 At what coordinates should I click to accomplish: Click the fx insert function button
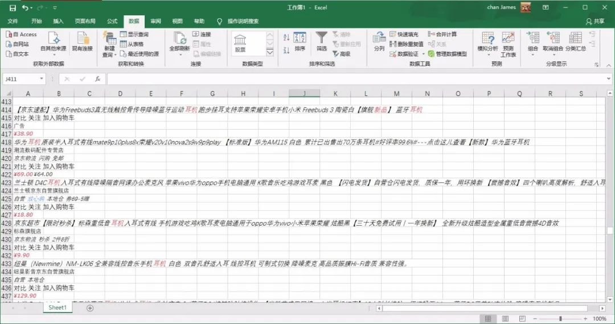98,79
